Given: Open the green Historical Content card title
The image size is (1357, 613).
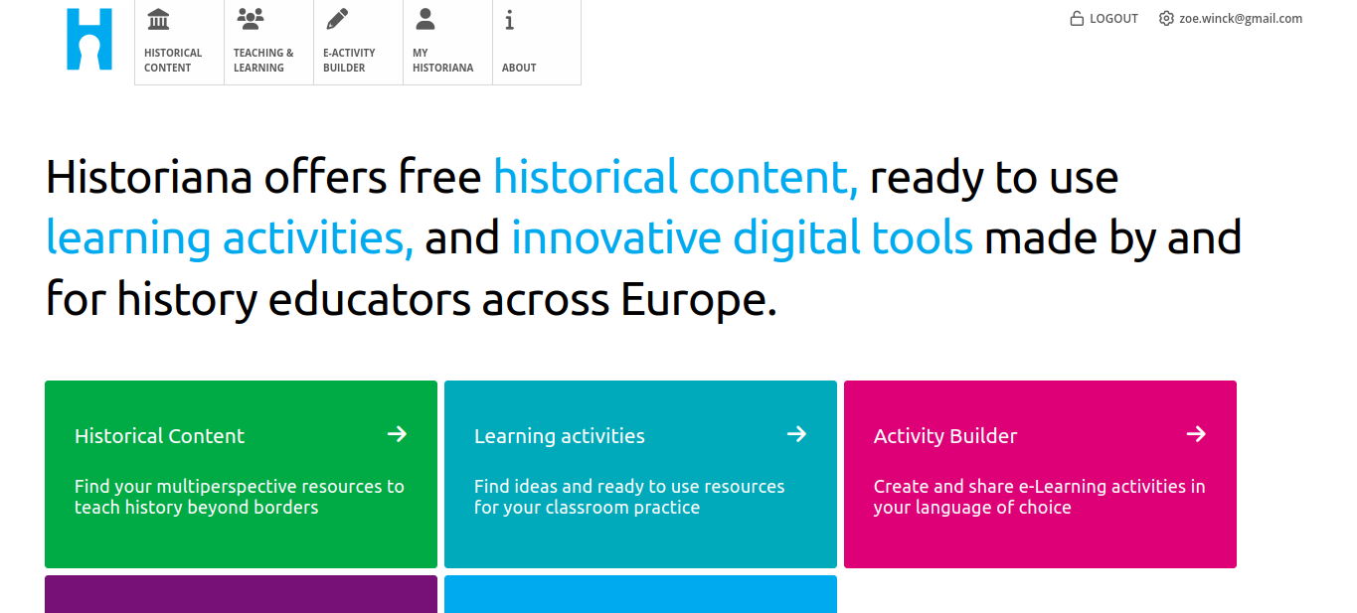Looking at the screenshot, I should [159, 436].
